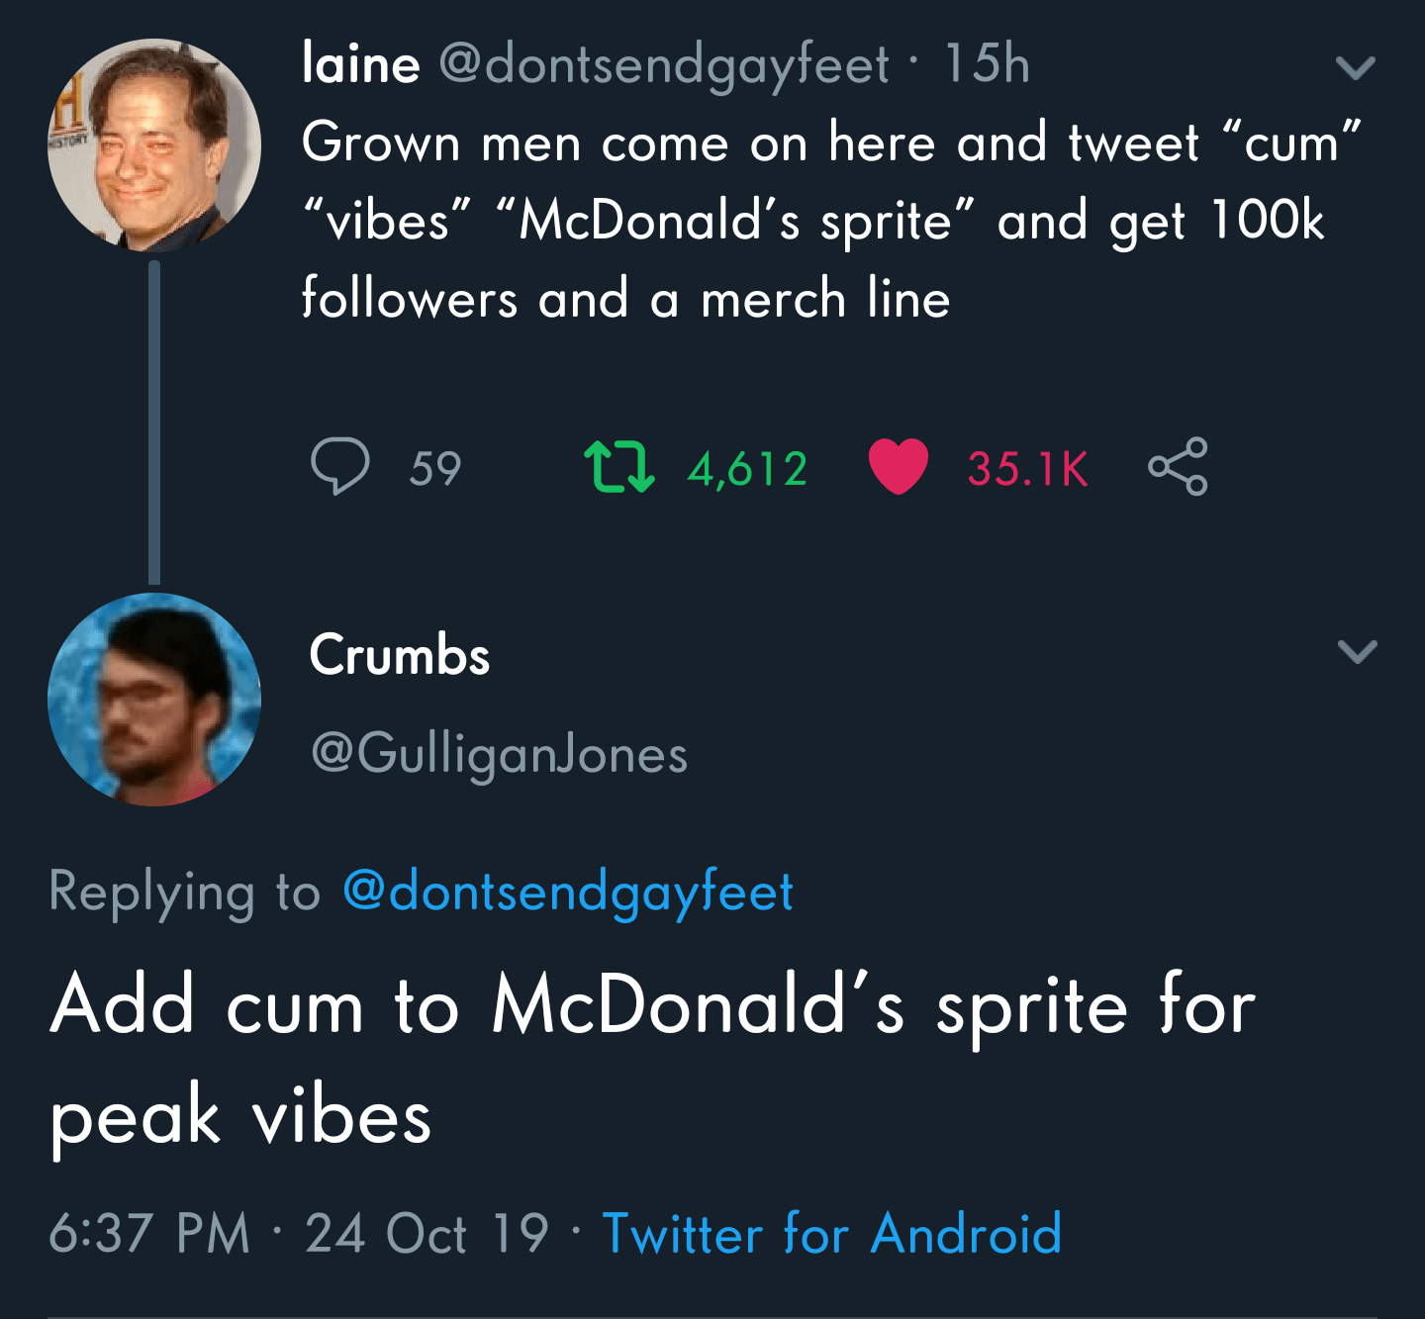The image size is (1425, 1319).
Task: Open Crumbs' profile avatar
Action: pyautogui.click(x=154, y=700)
